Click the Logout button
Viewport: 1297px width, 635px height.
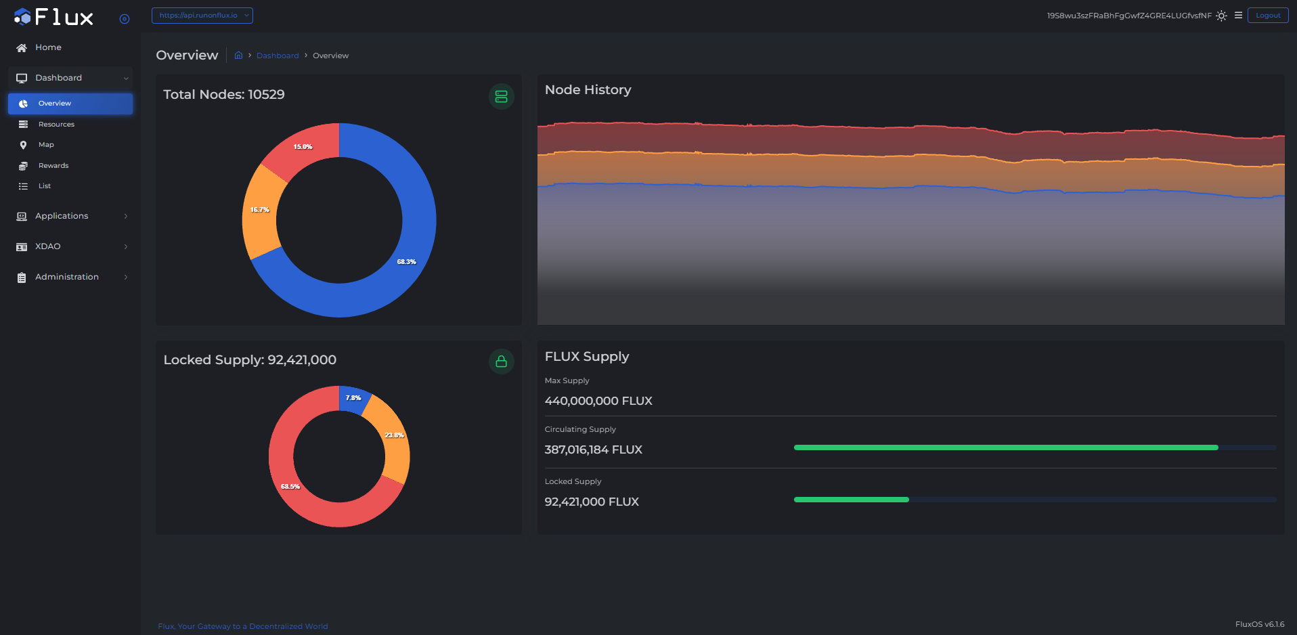pyautogui.click(x=1267, y=16)
